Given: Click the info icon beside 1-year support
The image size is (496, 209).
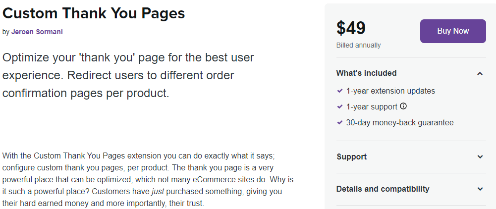Looking at the screenshot, I should point(403,106).
